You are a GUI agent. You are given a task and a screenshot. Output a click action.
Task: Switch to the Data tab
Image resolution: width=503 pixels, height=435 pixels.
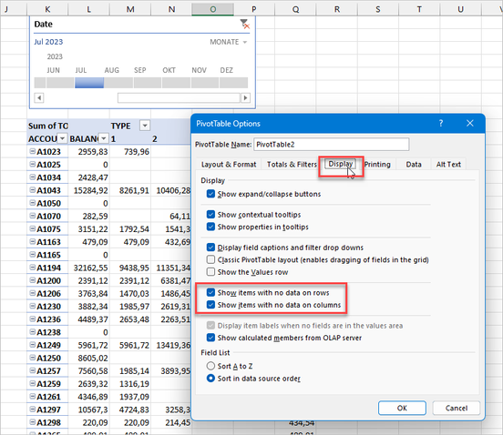coord(414,165)
